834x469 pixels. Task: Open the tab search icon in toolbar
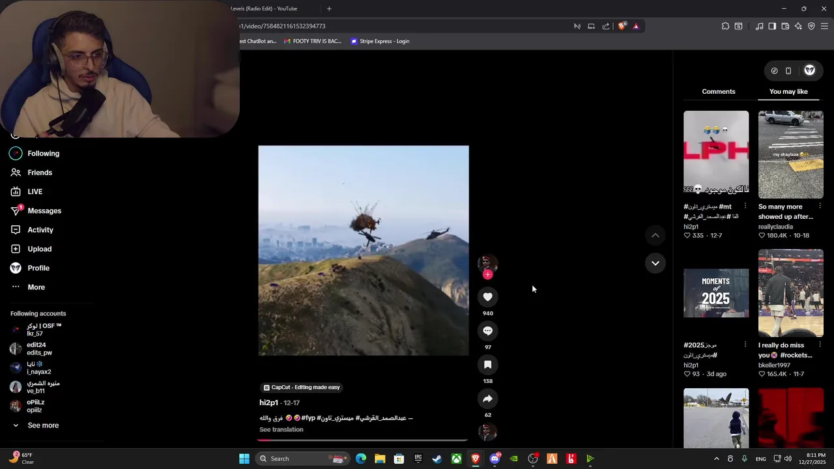(x=738, y=26)
